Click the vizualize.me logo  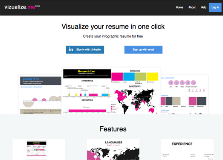(x=22, y=7)
